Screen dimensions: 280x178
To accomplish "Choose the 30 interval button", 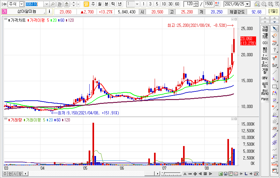I will pos(170,4).
